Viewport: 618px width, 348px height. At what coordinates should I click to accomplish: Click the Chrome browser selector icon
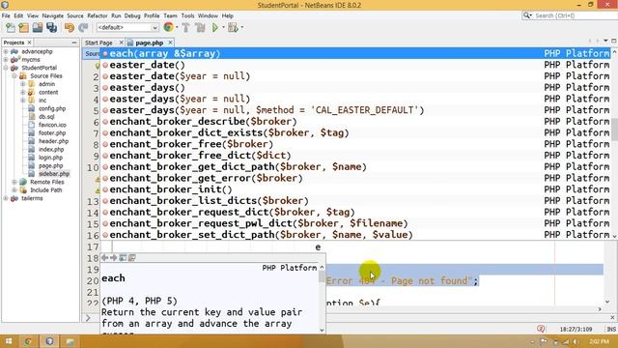coord(168,27)
